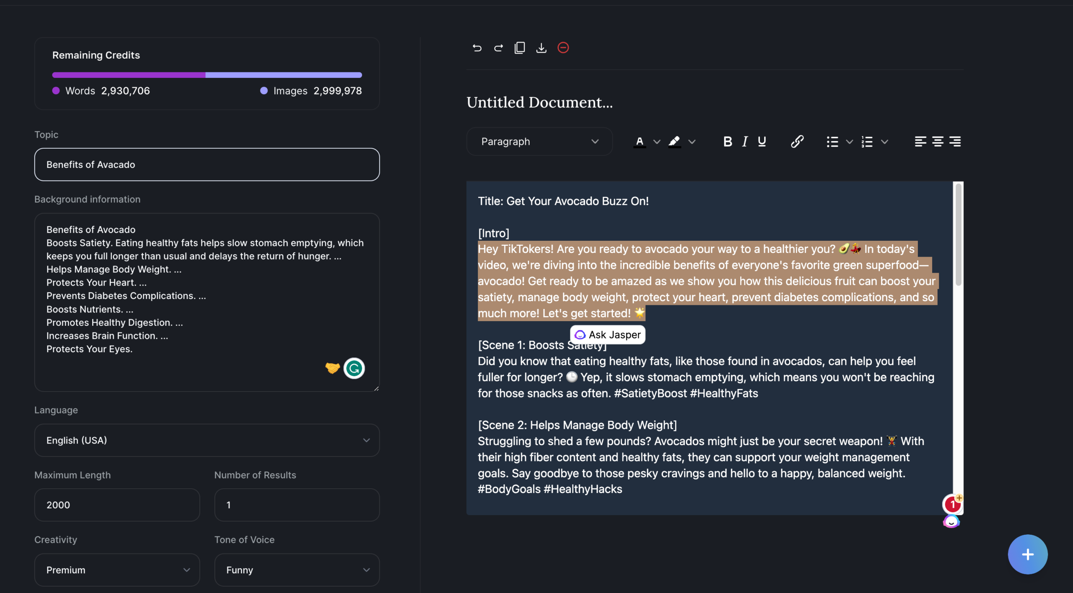This screenshot has height=593, width=1073.
Task: Click the blue plus floating button
Action: tap(1027, 554)
